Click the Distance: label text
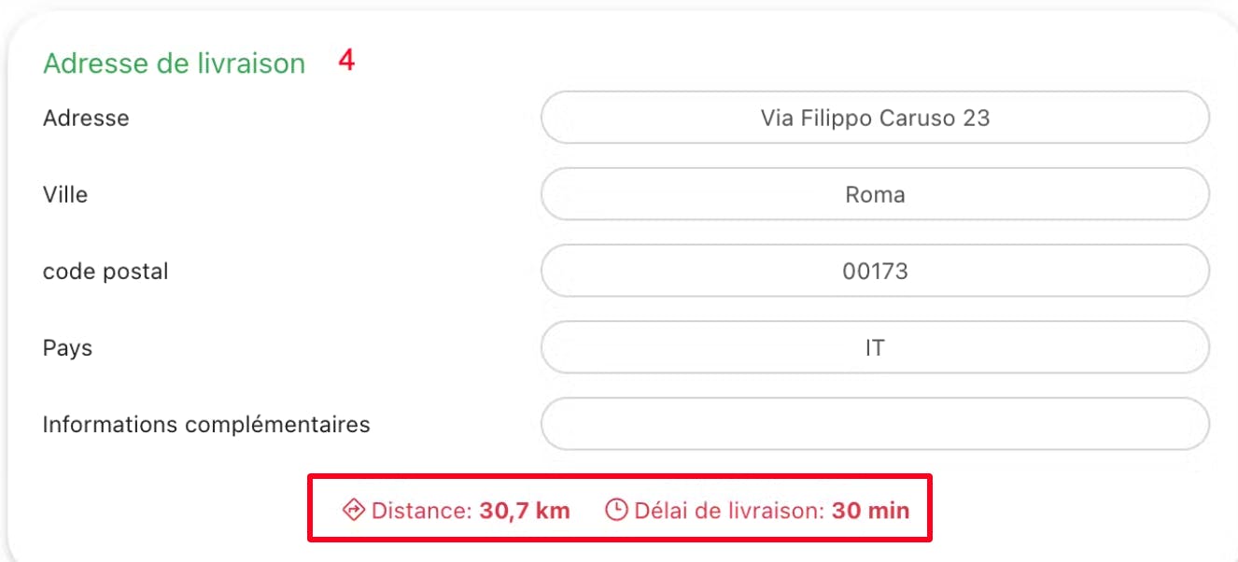1238x562 pixels. pos(423,511)
